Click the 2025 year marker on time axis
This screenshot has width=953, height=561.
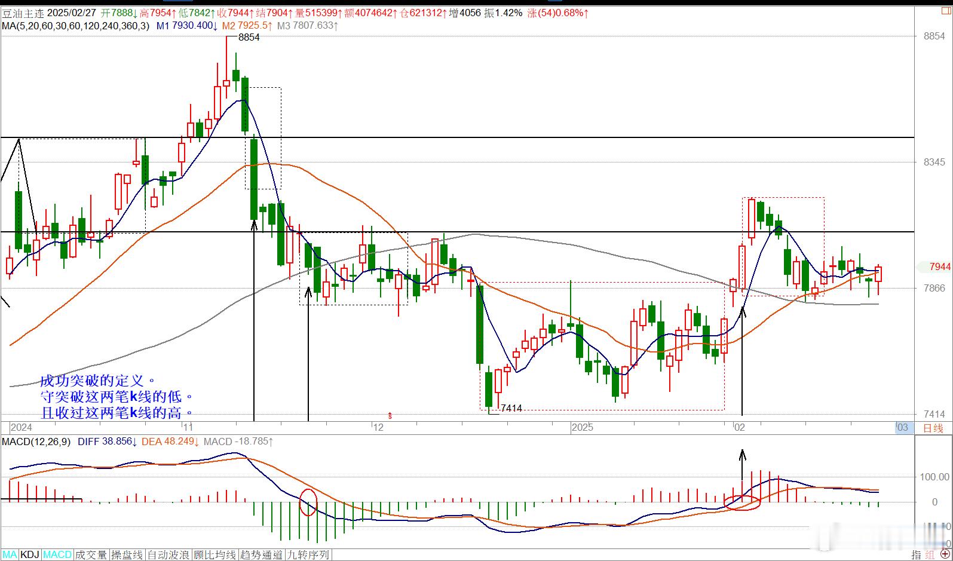coord(582,427)
